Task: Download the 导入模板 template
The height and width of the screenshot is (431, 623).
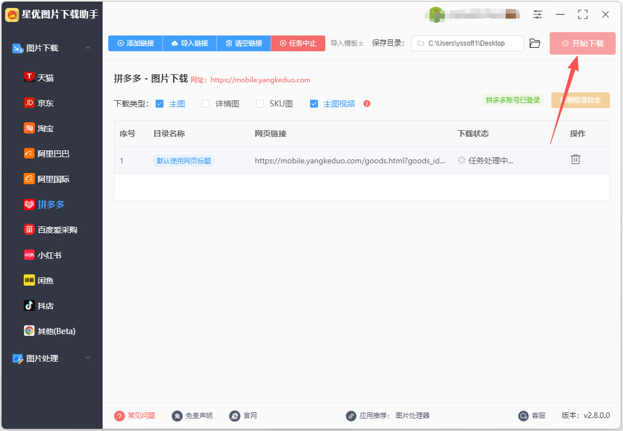Action: click(347, 43)
